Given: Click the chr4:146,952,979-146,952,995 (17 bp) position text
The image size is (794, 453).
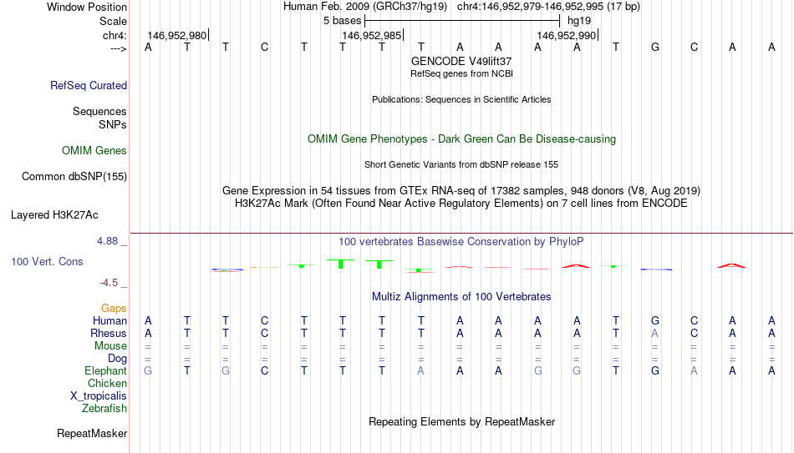Looking at the screenshot, I should [x=548, y=7].
